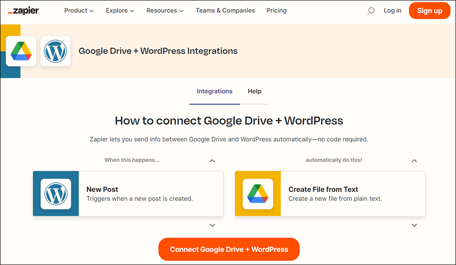The height and width of the screenshot is (265, 456).
Task: Select text 'Create a new file from plain text.'
Action: (x=335, y=199)
